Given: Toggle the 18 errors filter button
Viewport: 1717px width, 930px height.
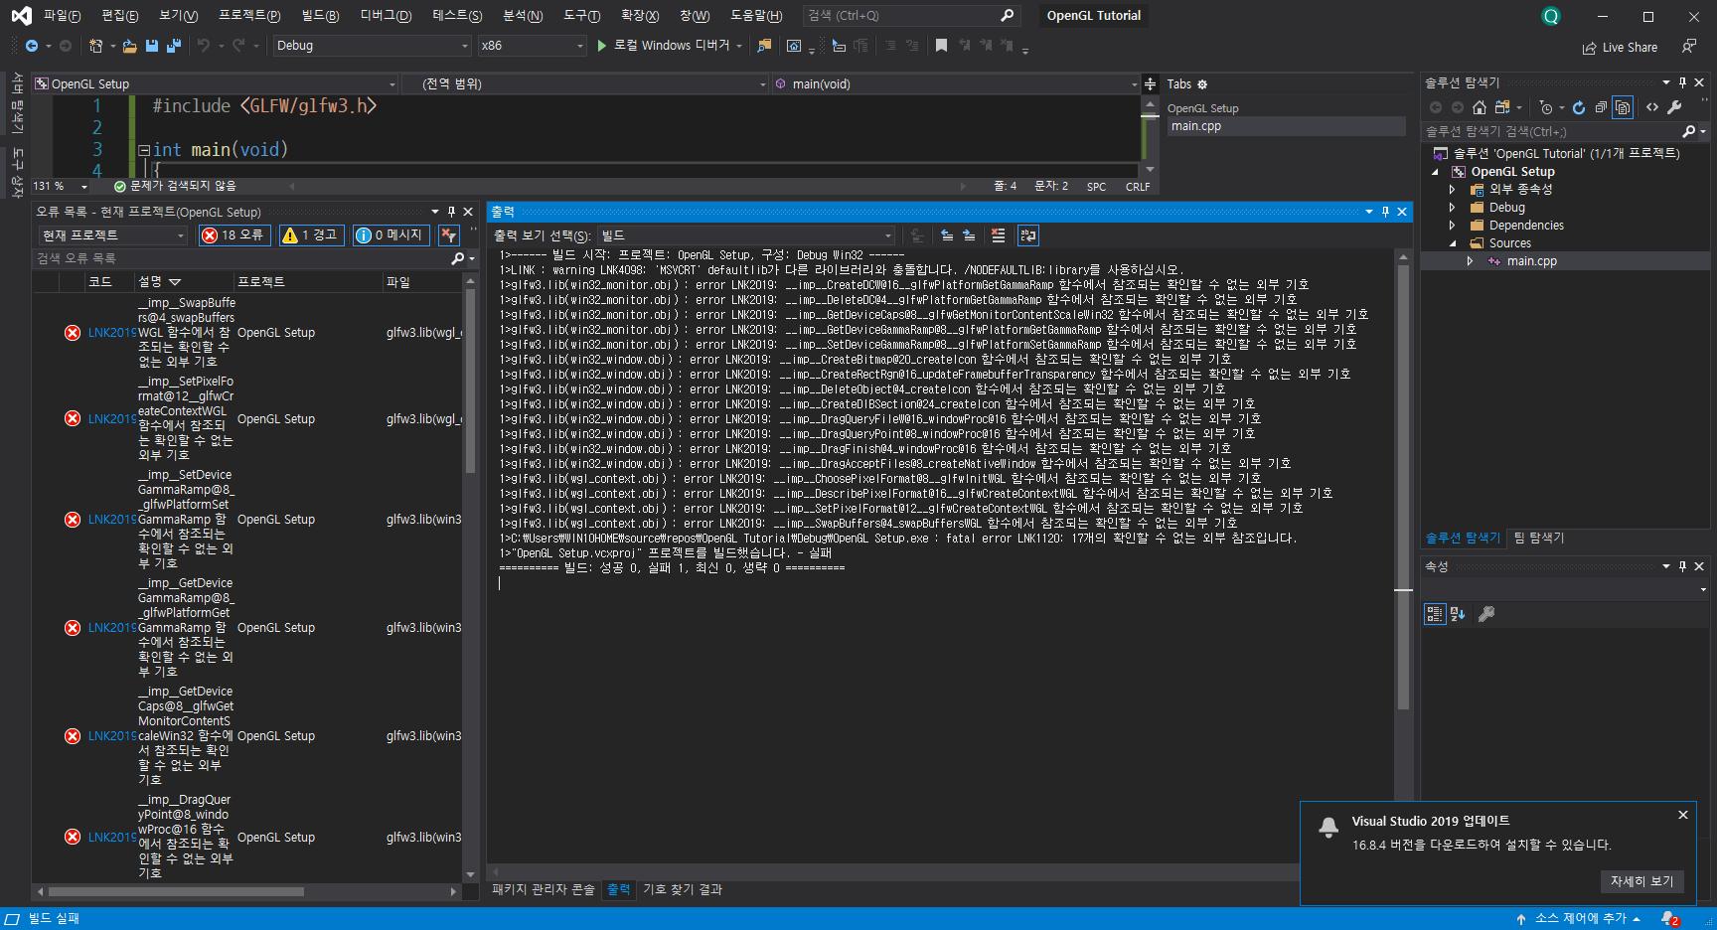Looking at the screenshot, I should click(234, 235).
